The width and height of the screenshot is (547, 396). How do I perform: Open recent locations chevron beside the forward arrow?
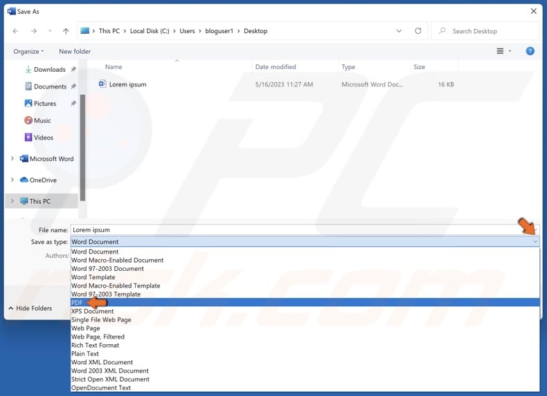click(x=50, y=31)
